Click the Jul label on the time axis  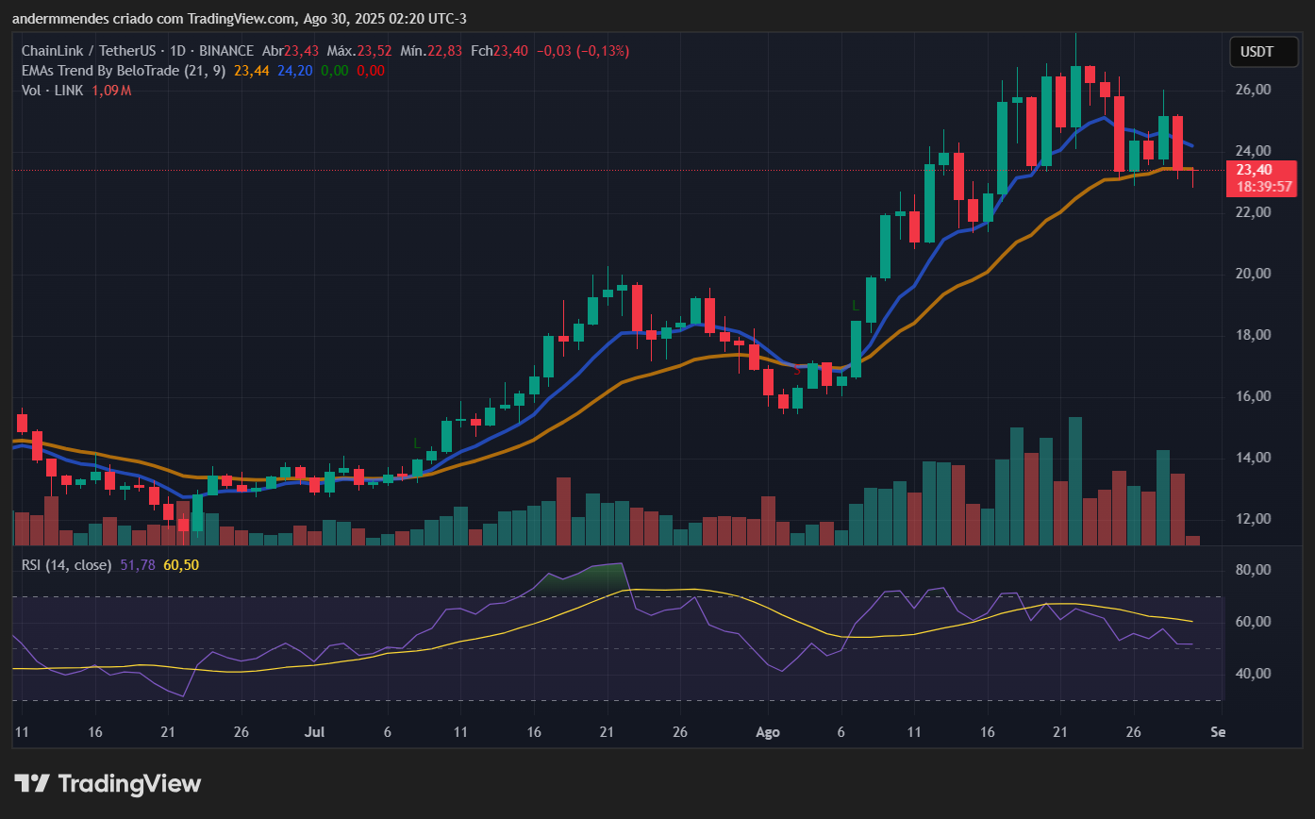pos(315,732)
